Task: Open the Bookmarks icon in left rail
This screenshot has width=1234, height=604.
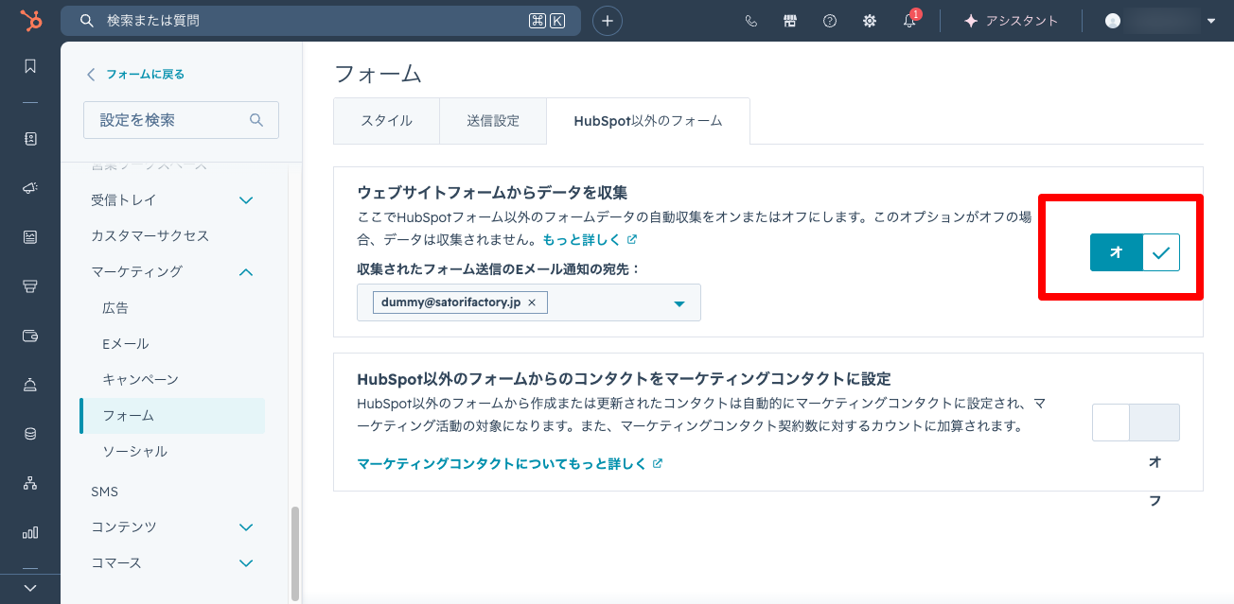Action: click(x=30, y=66)
